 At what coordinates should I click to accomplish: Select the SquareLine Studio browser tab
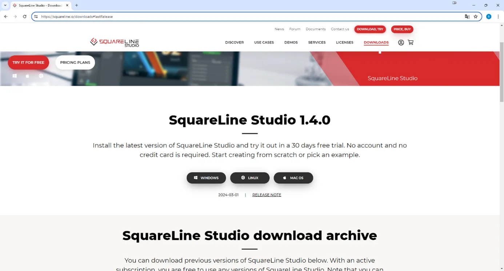[x=40, y=5]
